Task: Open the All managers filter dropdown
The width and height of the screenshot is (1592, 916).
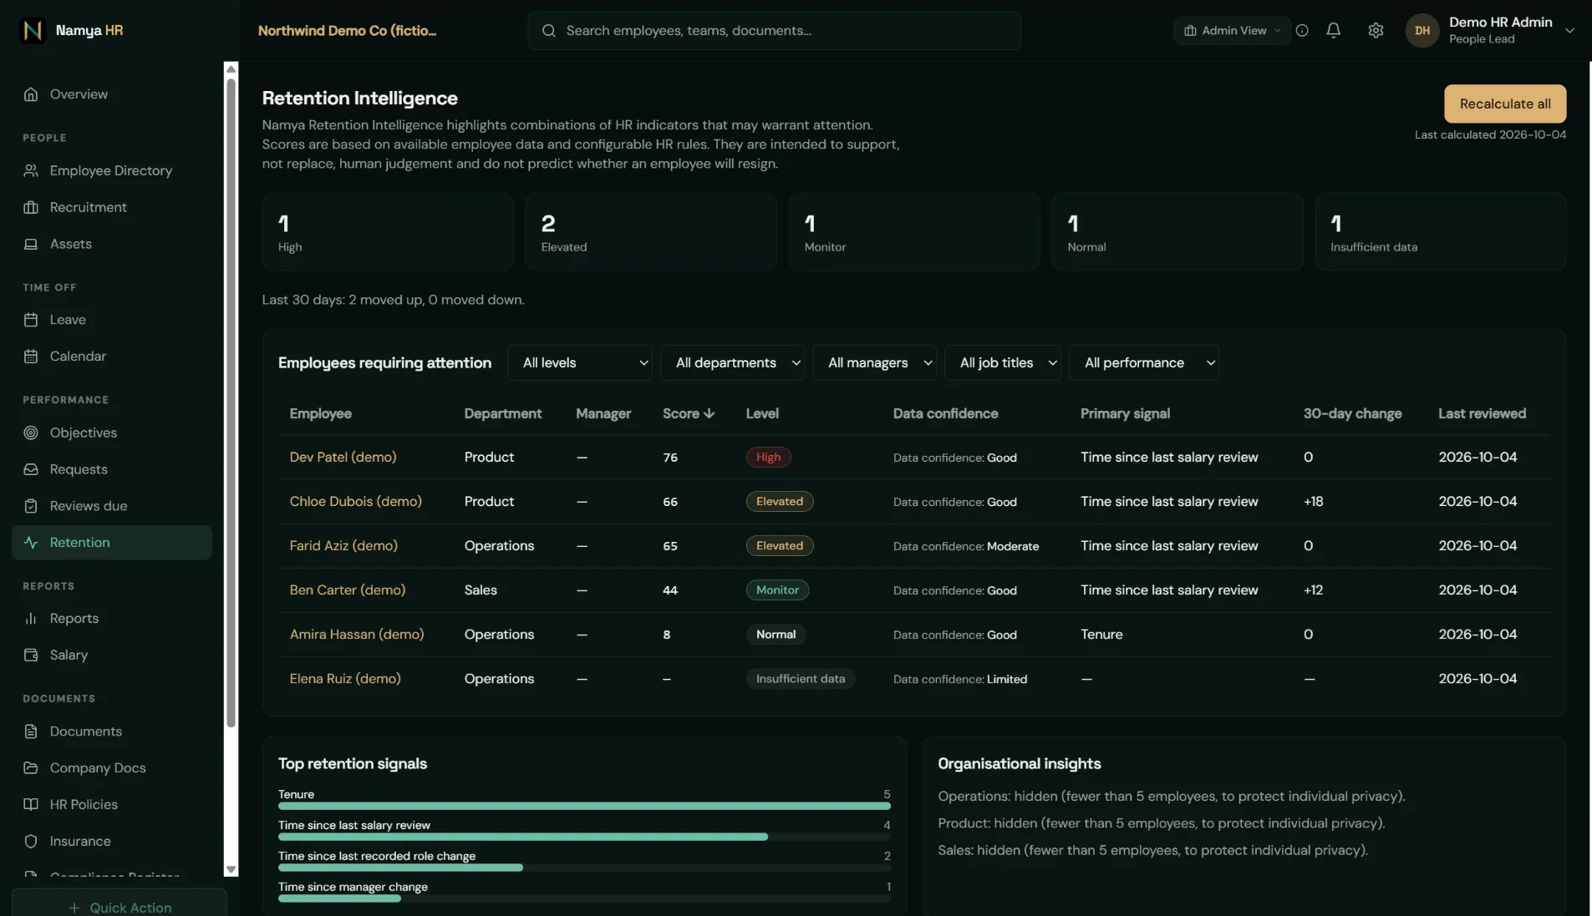Action: (x=874, y=363)
